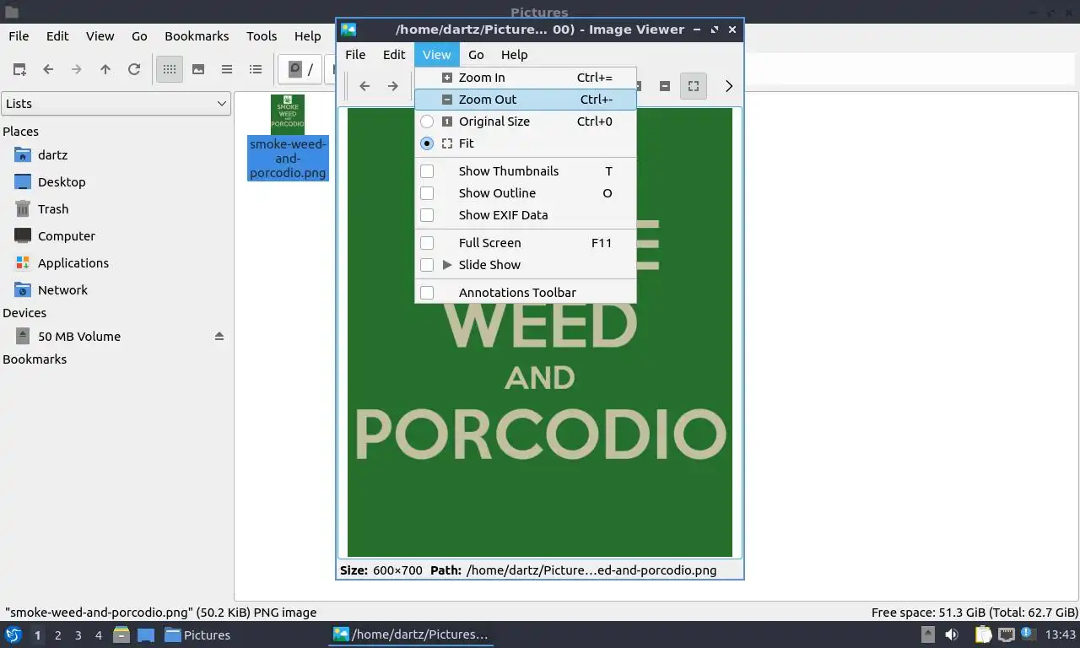
Task: Go to parent folder in file manager
Action: coord(105,69)
